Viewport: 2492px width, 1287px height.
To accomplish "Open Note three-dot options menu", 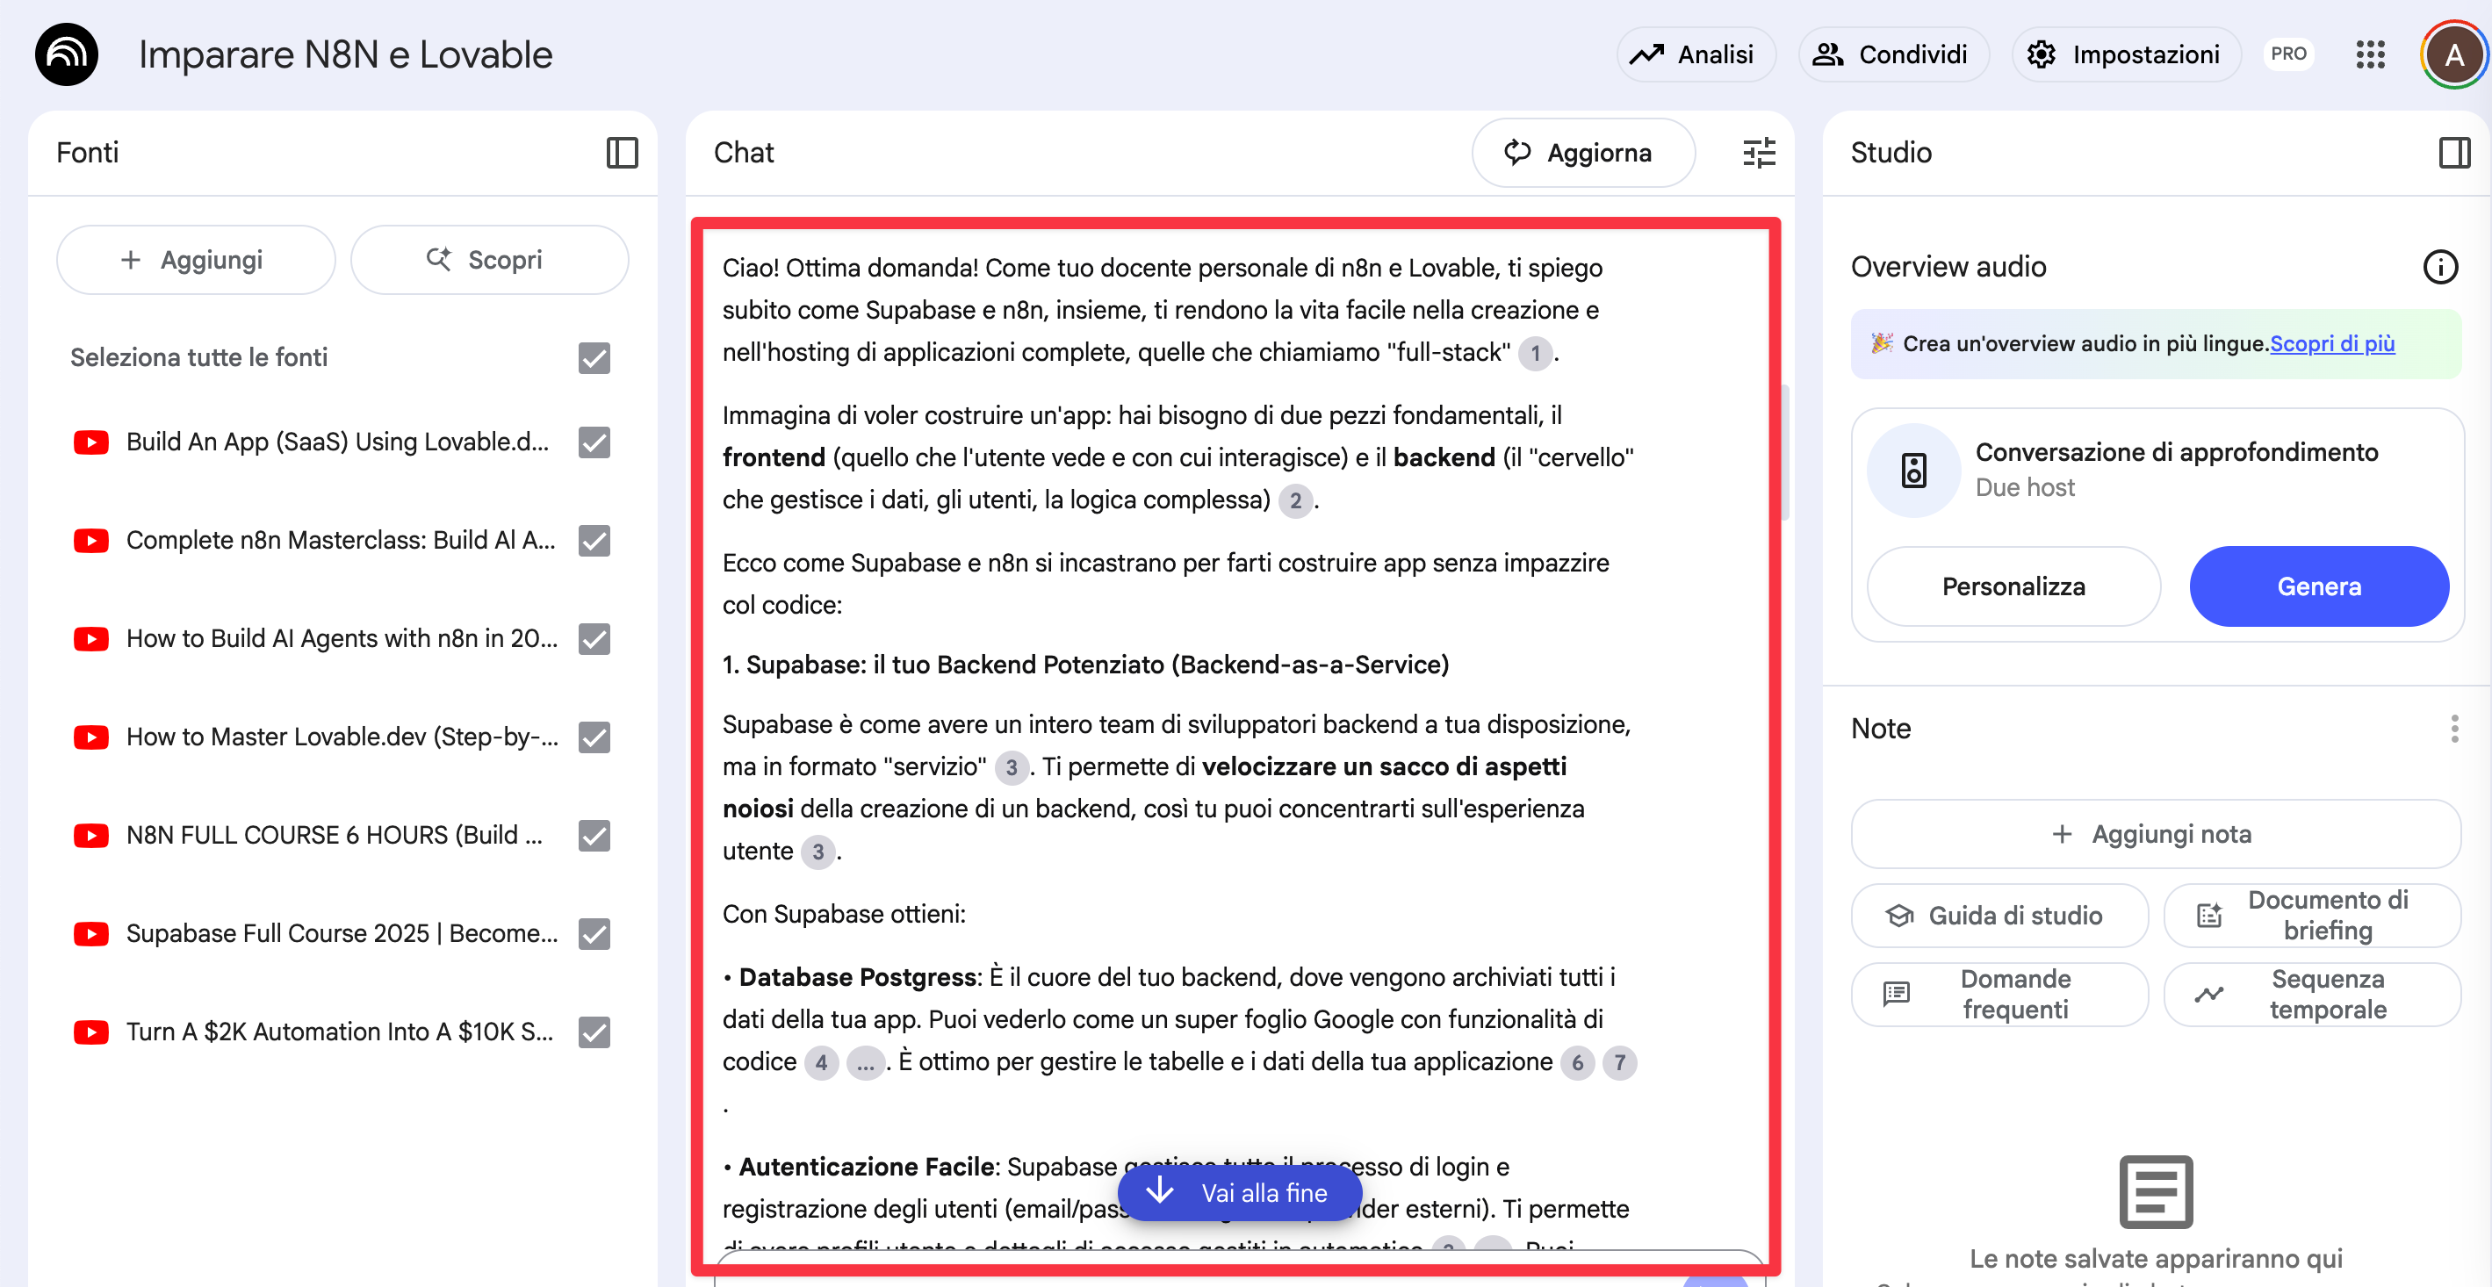I will pos(2453,728).
